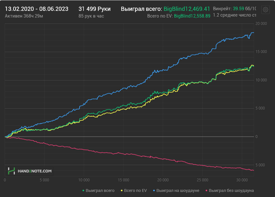Viewport: 275px width, 197px height.
Task: Click the Y-axis label 15 000
Action: tap(261, 52)
